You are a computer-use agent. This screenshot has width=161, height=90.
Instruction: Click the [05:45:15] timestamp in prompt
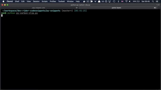point(80,11)
